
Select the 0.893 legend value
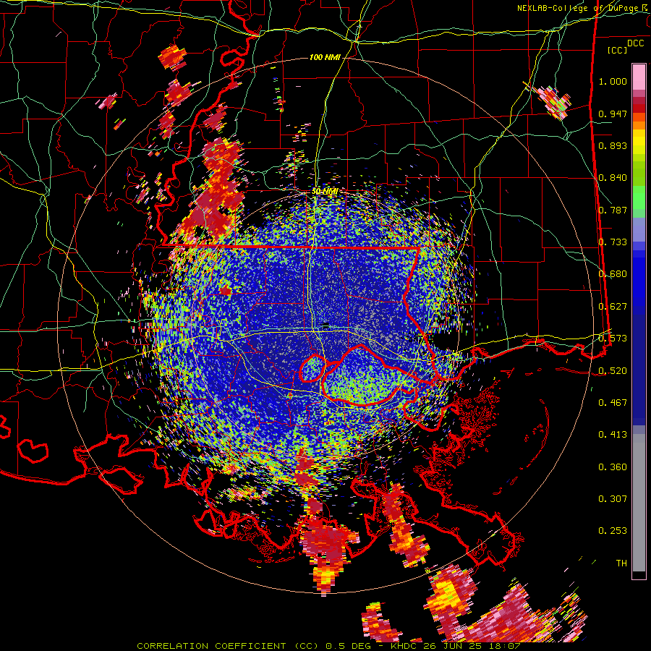pyautogui.click(x=613, y=145)
